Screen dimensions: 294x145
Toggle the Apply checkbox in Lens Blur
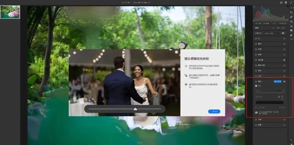click(256, 86)
